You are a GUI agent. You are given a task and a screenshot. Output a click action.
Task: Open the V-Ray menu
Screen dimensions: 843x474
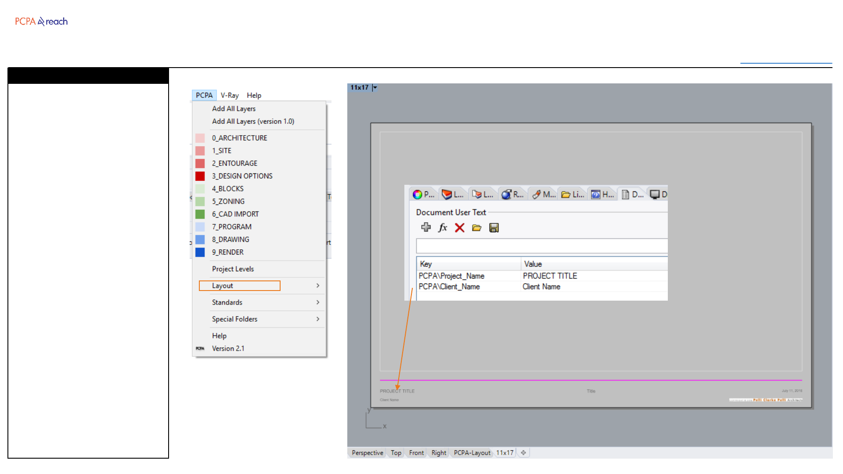[x=229, y=95]
